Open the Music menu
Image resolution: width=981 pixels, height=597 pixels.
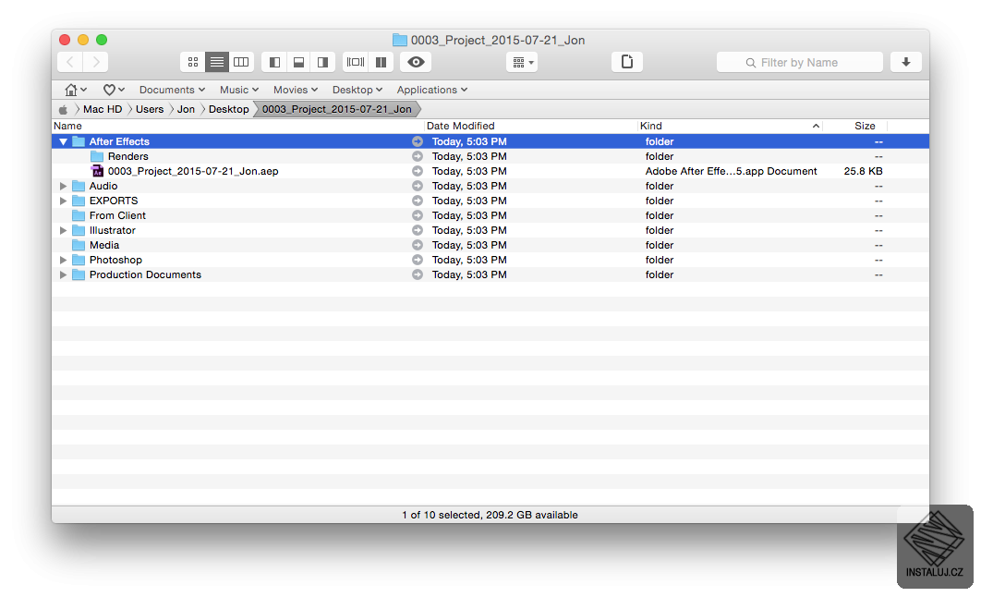click(239, 90)
